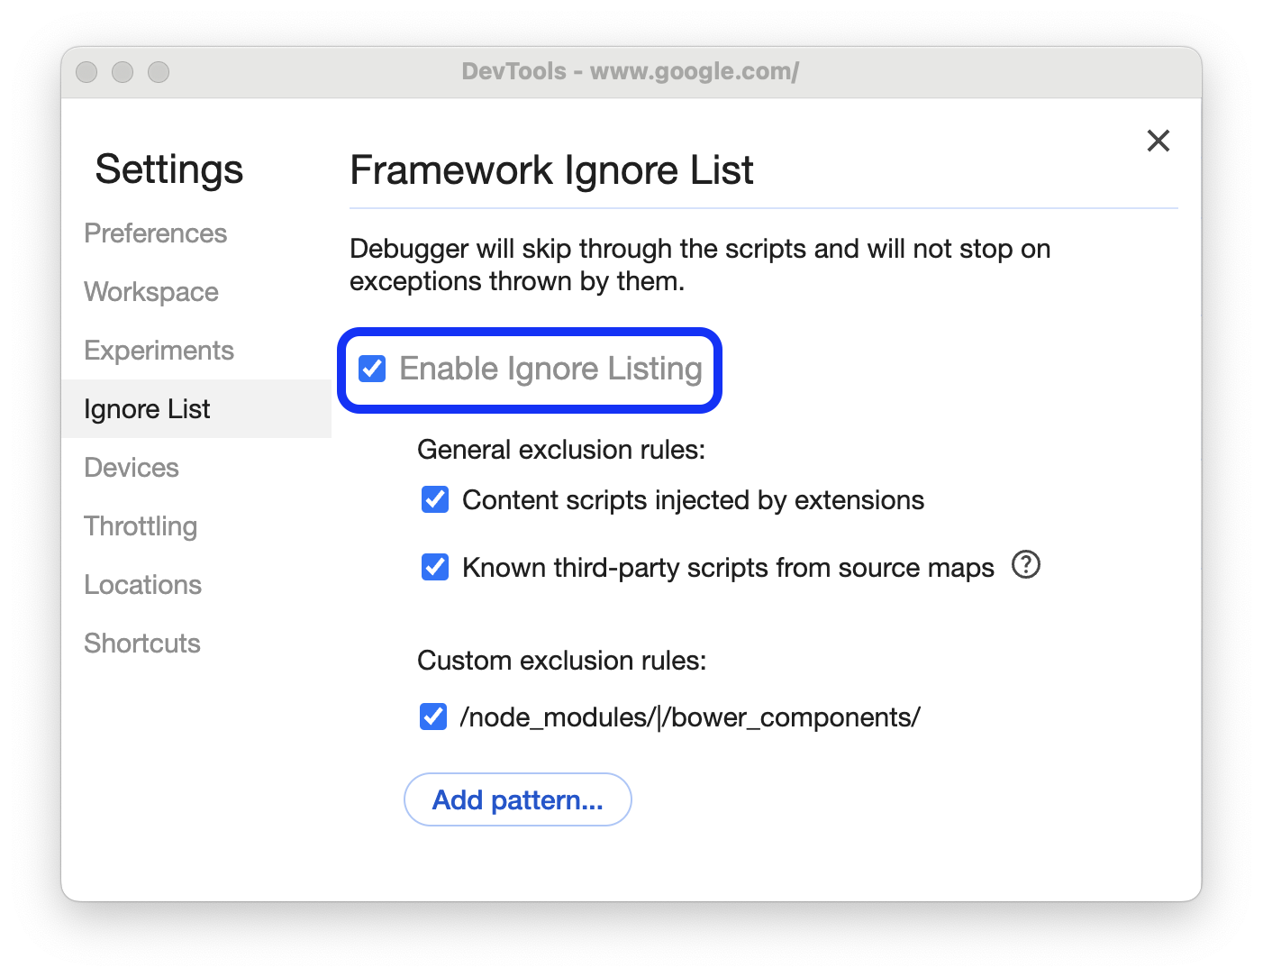Select the Ignore List section
The width and height of the screenshot is (1263, 977).
click(147, 409)
